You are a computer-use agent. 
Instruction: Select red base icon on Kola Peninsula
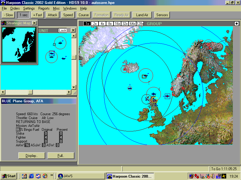[x=208, y=44]
